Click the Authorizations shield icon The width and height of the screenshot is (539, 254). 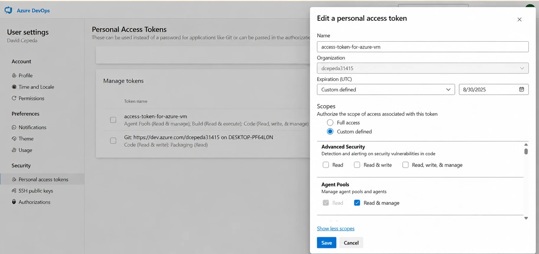point(14,202)
